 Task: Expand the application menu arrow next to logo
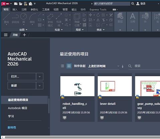(11, 4)
